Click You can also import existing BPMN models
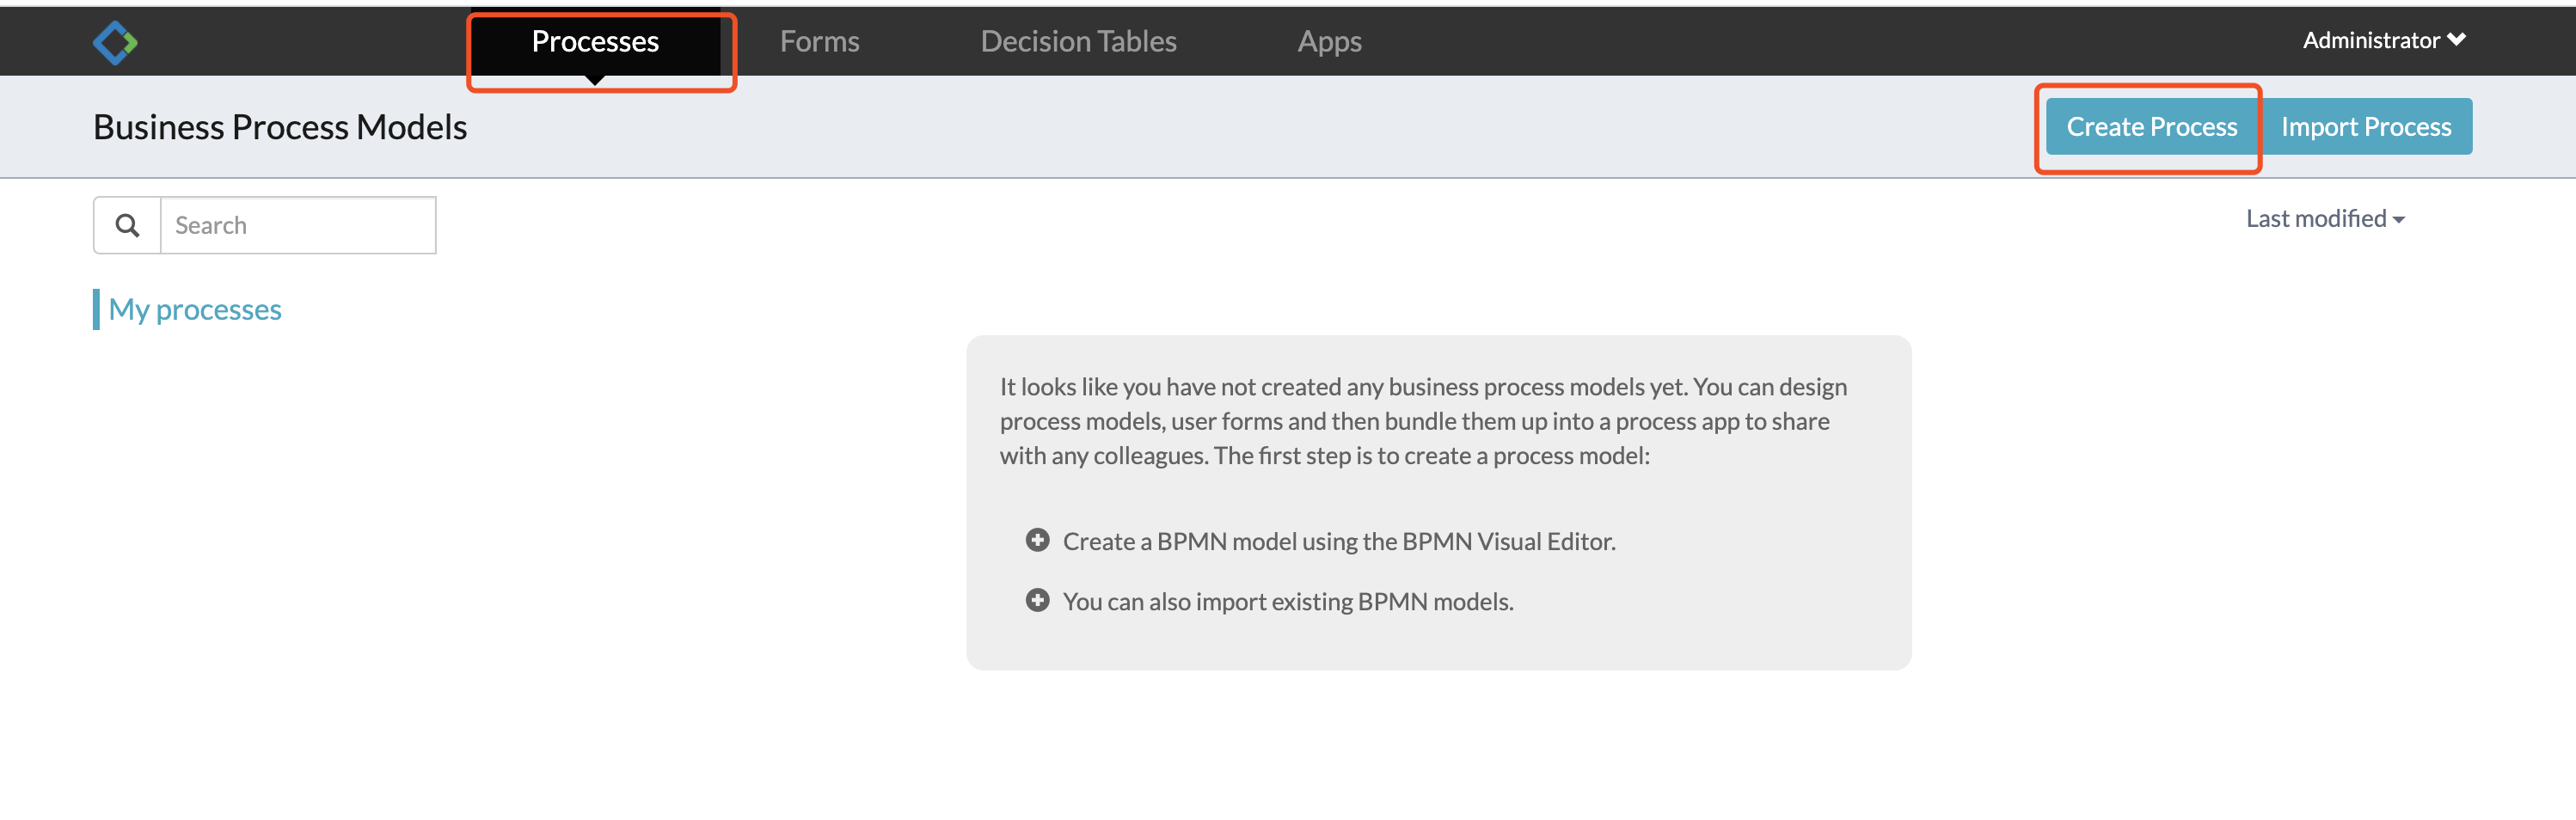 point(1287,601)
